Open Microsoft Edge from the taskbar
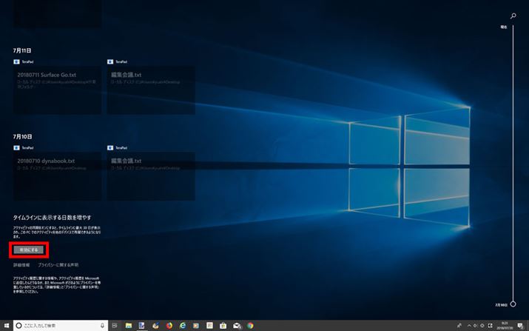The height and width of the screenshot is (331, 529). pyautogui.click(x=181, y=325)
